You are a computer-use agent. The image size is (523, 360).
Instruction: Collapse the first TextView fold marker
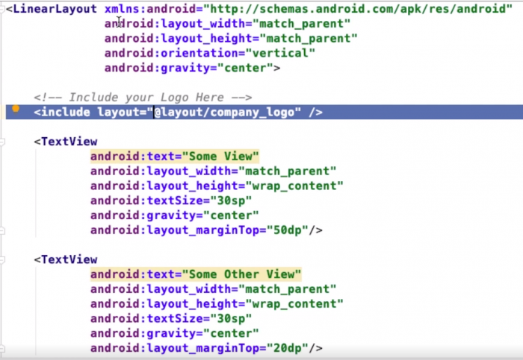pyautogui.click(x=3, y=142)
